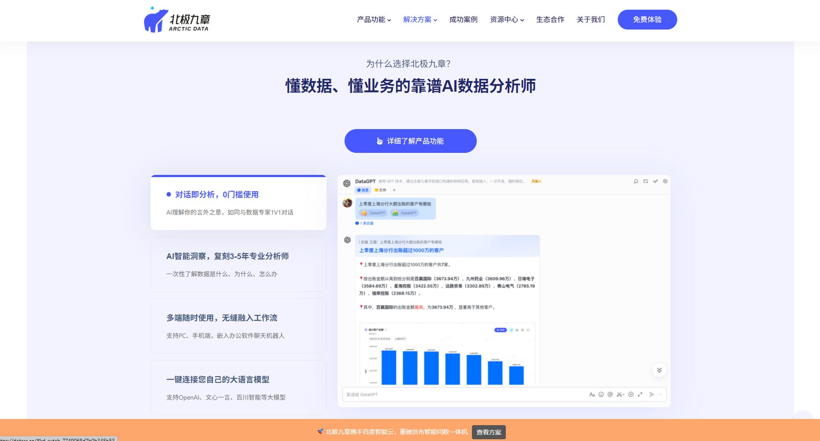The image size is (820, 441).
Task: Click the search icon in chat header
Action: [x=636, y=181]
